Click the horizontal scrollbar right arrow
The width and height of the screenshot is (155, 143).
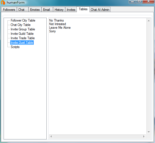pyautogui.click(x=144, y=136)
